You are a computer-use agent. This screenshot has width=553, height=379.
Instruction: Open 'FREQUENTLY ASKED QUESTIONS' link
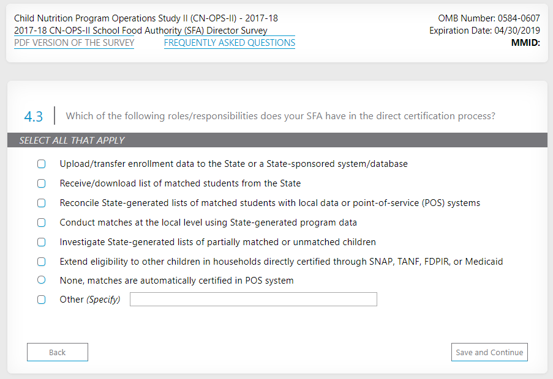(230, 43)
